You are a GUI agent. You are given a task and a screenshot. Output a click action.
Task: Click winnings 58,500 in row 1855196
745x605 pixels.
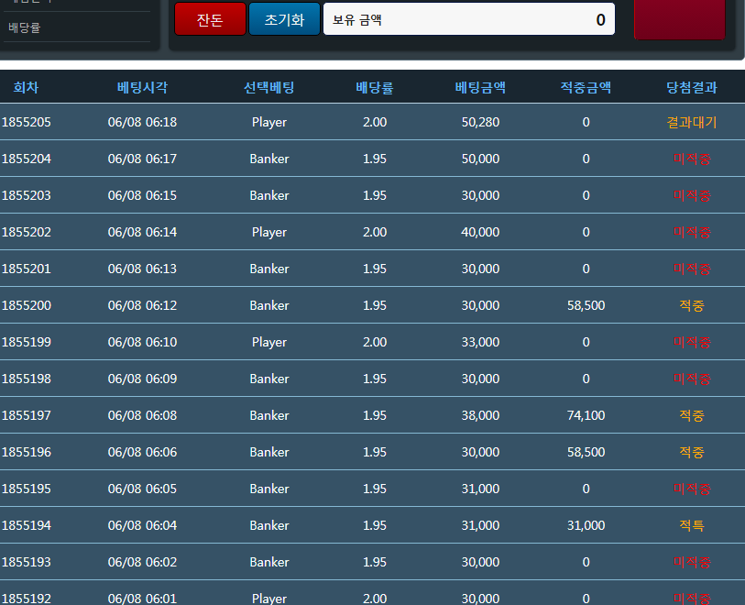(x=586, y=452)
